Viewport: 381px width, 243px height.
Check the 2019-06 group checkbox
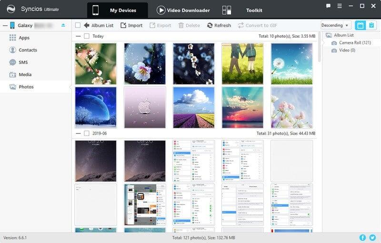point(87,134)
